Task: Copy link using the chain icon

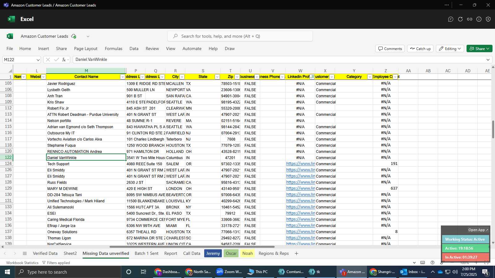Action: 470,19
